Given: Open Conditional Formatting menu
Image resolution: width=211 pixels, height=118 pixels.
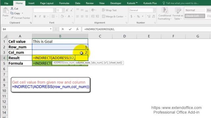Looking at the screenshot, I should (165, 14).
